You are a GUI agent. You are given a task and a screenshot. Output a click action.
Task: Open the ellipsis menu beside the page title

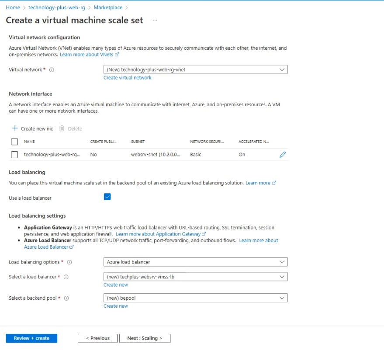click(155, 21)
